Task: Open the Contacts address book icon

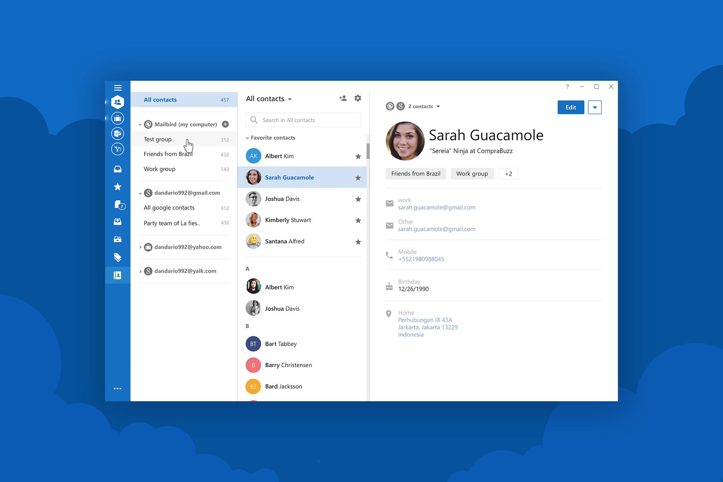Action: pyautogui.click(x=117, y=275)
